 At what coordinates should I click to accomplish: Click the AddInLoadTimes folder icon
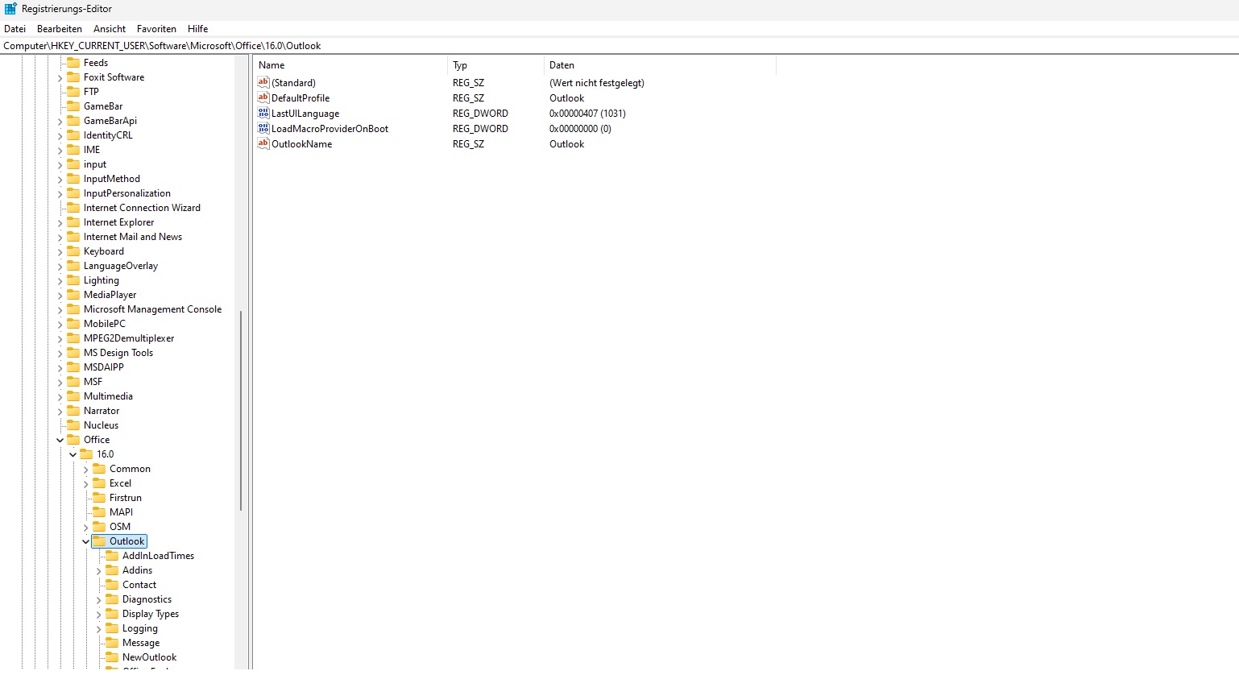[112, 555]
